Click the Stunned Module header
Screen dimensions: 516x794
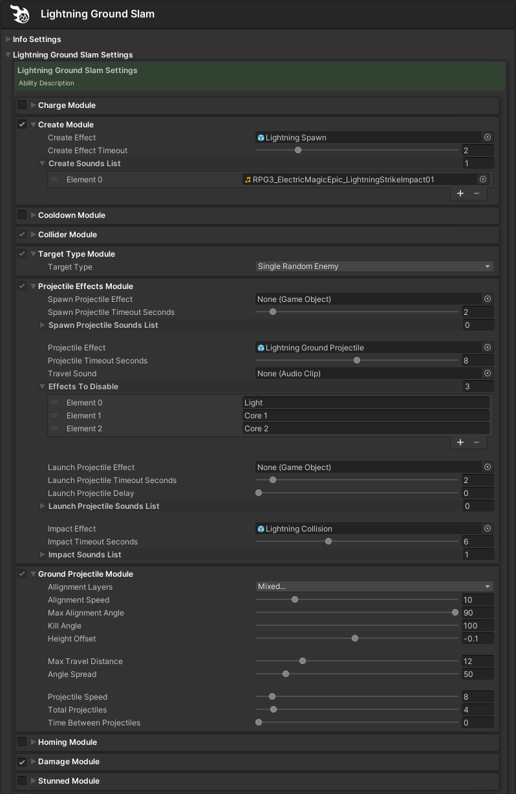(x=69, y=781)
